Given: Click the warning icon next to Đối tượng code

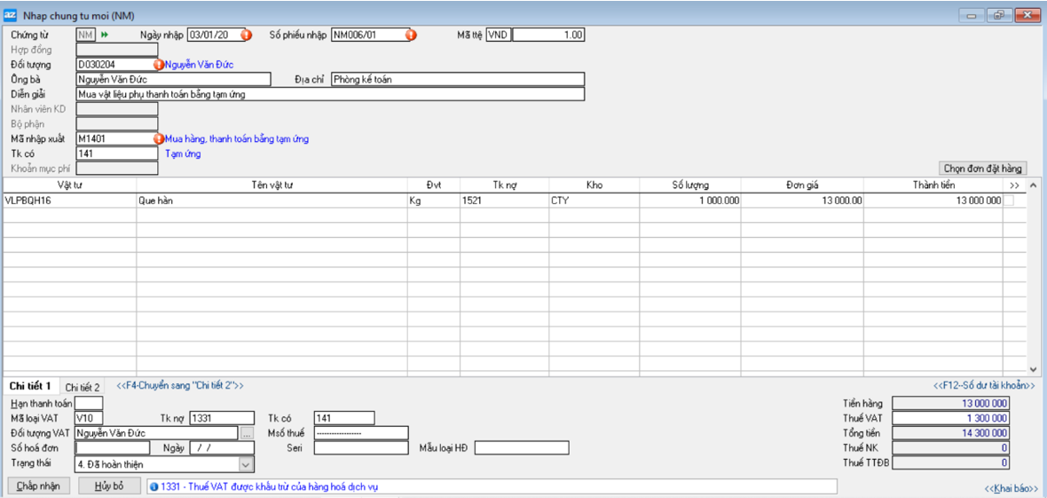Looking at the screenshot, I should coord(159,65).
